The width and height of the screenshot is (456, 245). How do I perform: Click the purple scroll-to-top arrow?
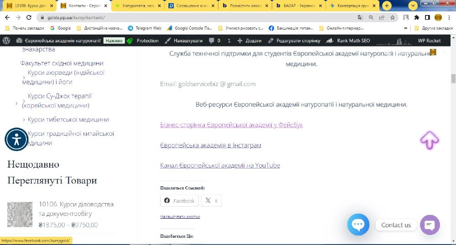coord(430,141)
